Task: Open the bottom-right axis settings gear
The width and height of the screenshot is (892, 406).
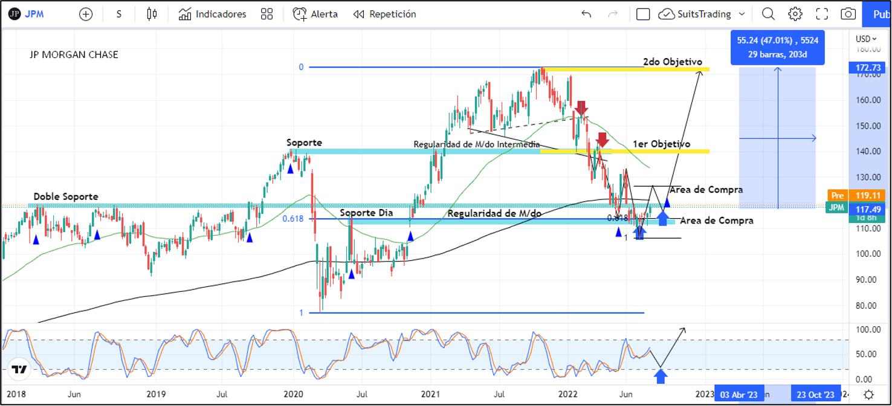Action: click(868, 395)
